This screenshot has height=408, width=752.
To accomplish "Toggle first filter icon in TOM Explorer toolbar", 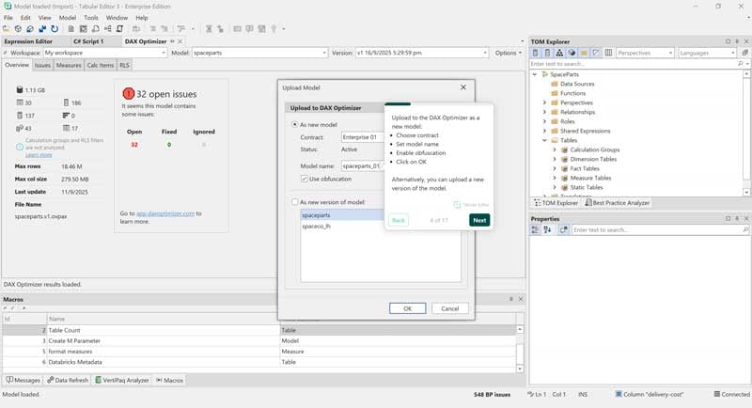I will (x=535, y=53).
